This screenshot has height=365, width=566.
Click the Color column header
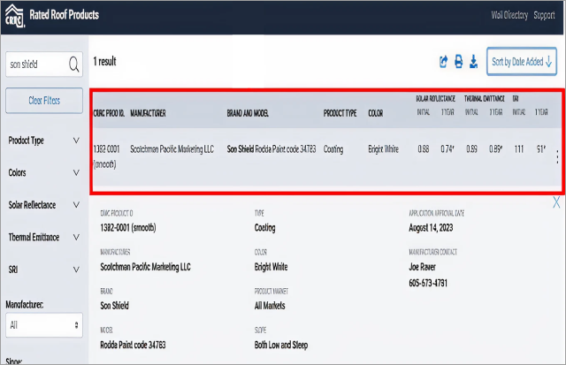[x=375, y=113]
